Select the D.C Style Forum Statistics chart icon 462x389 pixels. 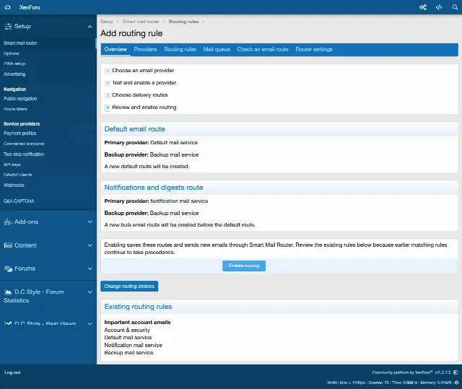point(8,292)
